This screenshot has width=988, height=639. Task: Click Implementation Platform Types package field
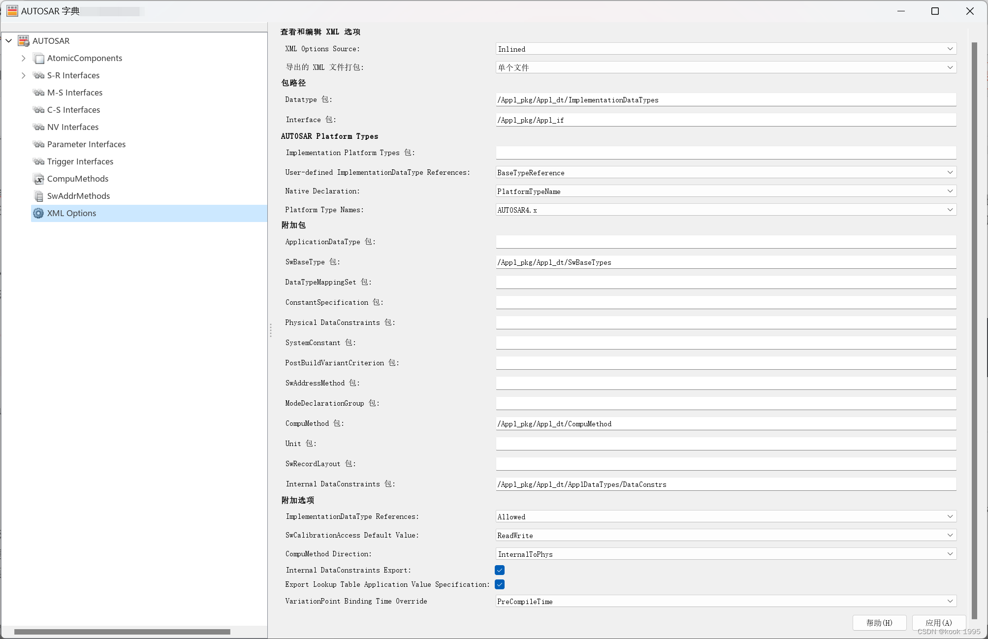tap(726, 153)
